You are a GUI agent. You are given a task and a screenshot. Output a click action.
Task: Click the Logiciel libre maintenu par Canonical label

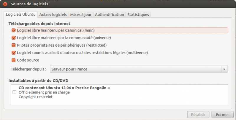tap(56, 30)
